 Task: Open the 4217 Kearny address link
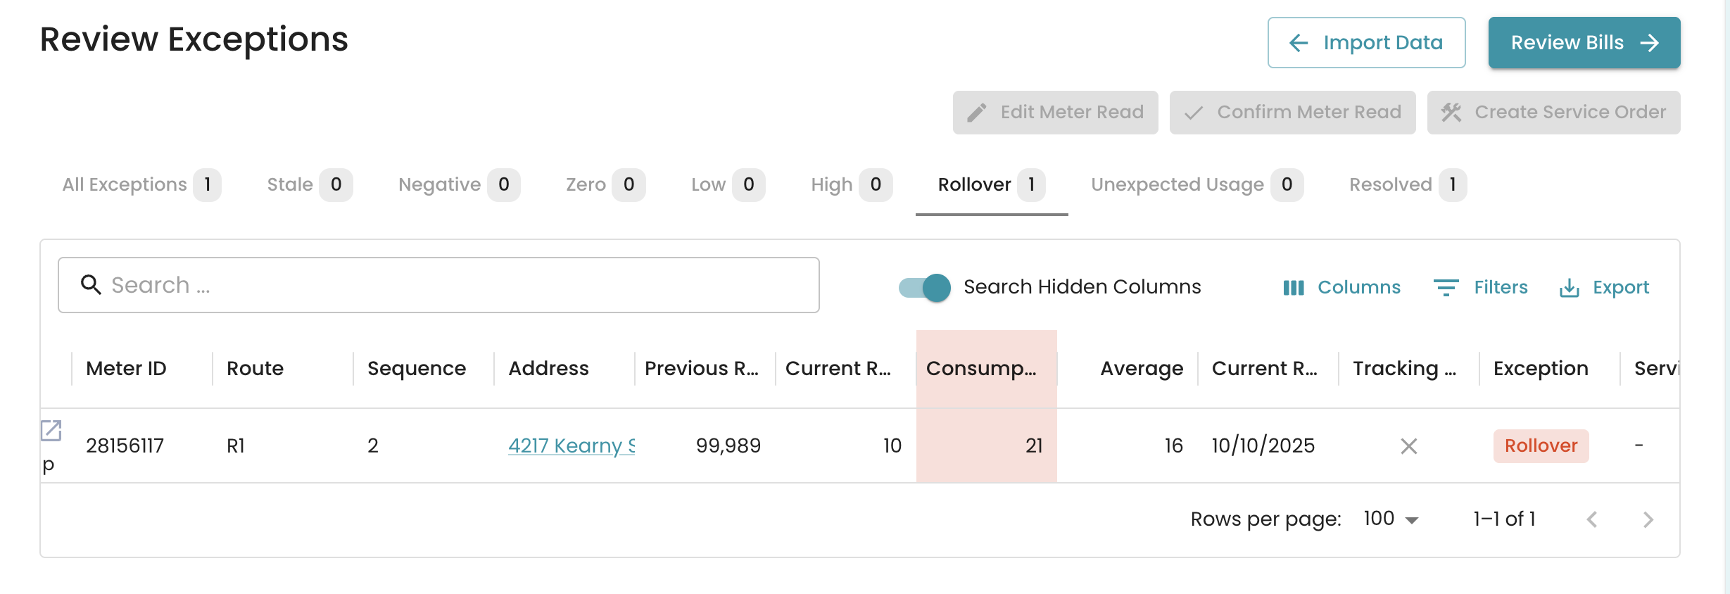(x=571, y=446)
